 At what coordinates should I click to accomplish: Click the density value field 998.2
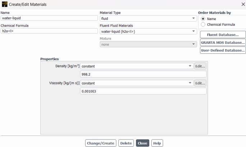pyautogui.click(x=143, y=74)
